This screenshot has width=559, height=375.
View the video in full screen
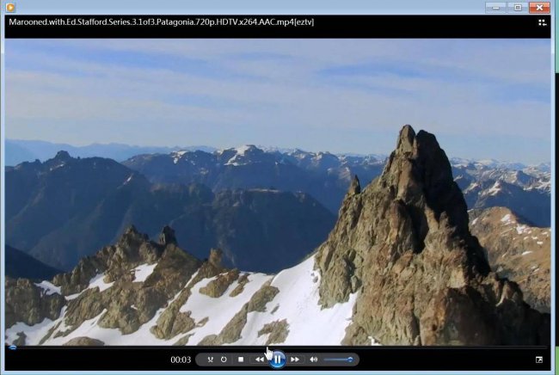coord(539,360)
